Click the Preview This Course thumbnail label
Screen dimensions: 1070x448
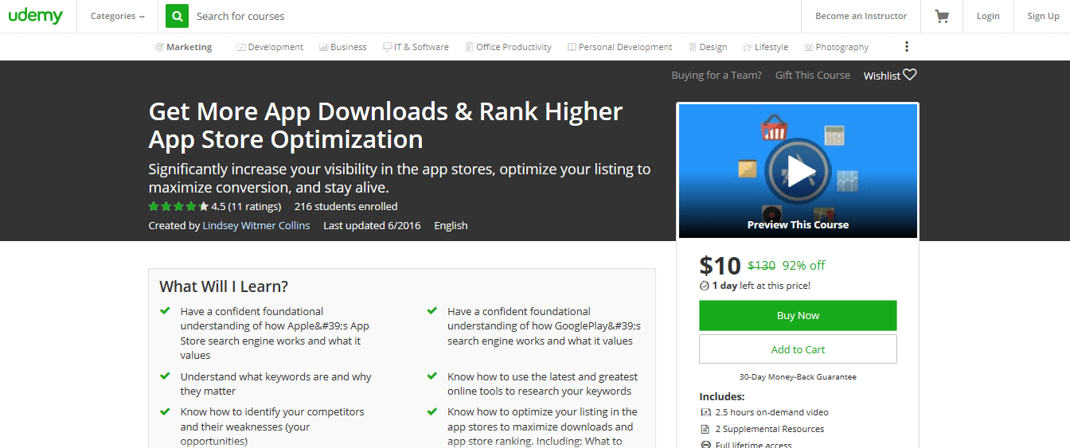[798, 225]
